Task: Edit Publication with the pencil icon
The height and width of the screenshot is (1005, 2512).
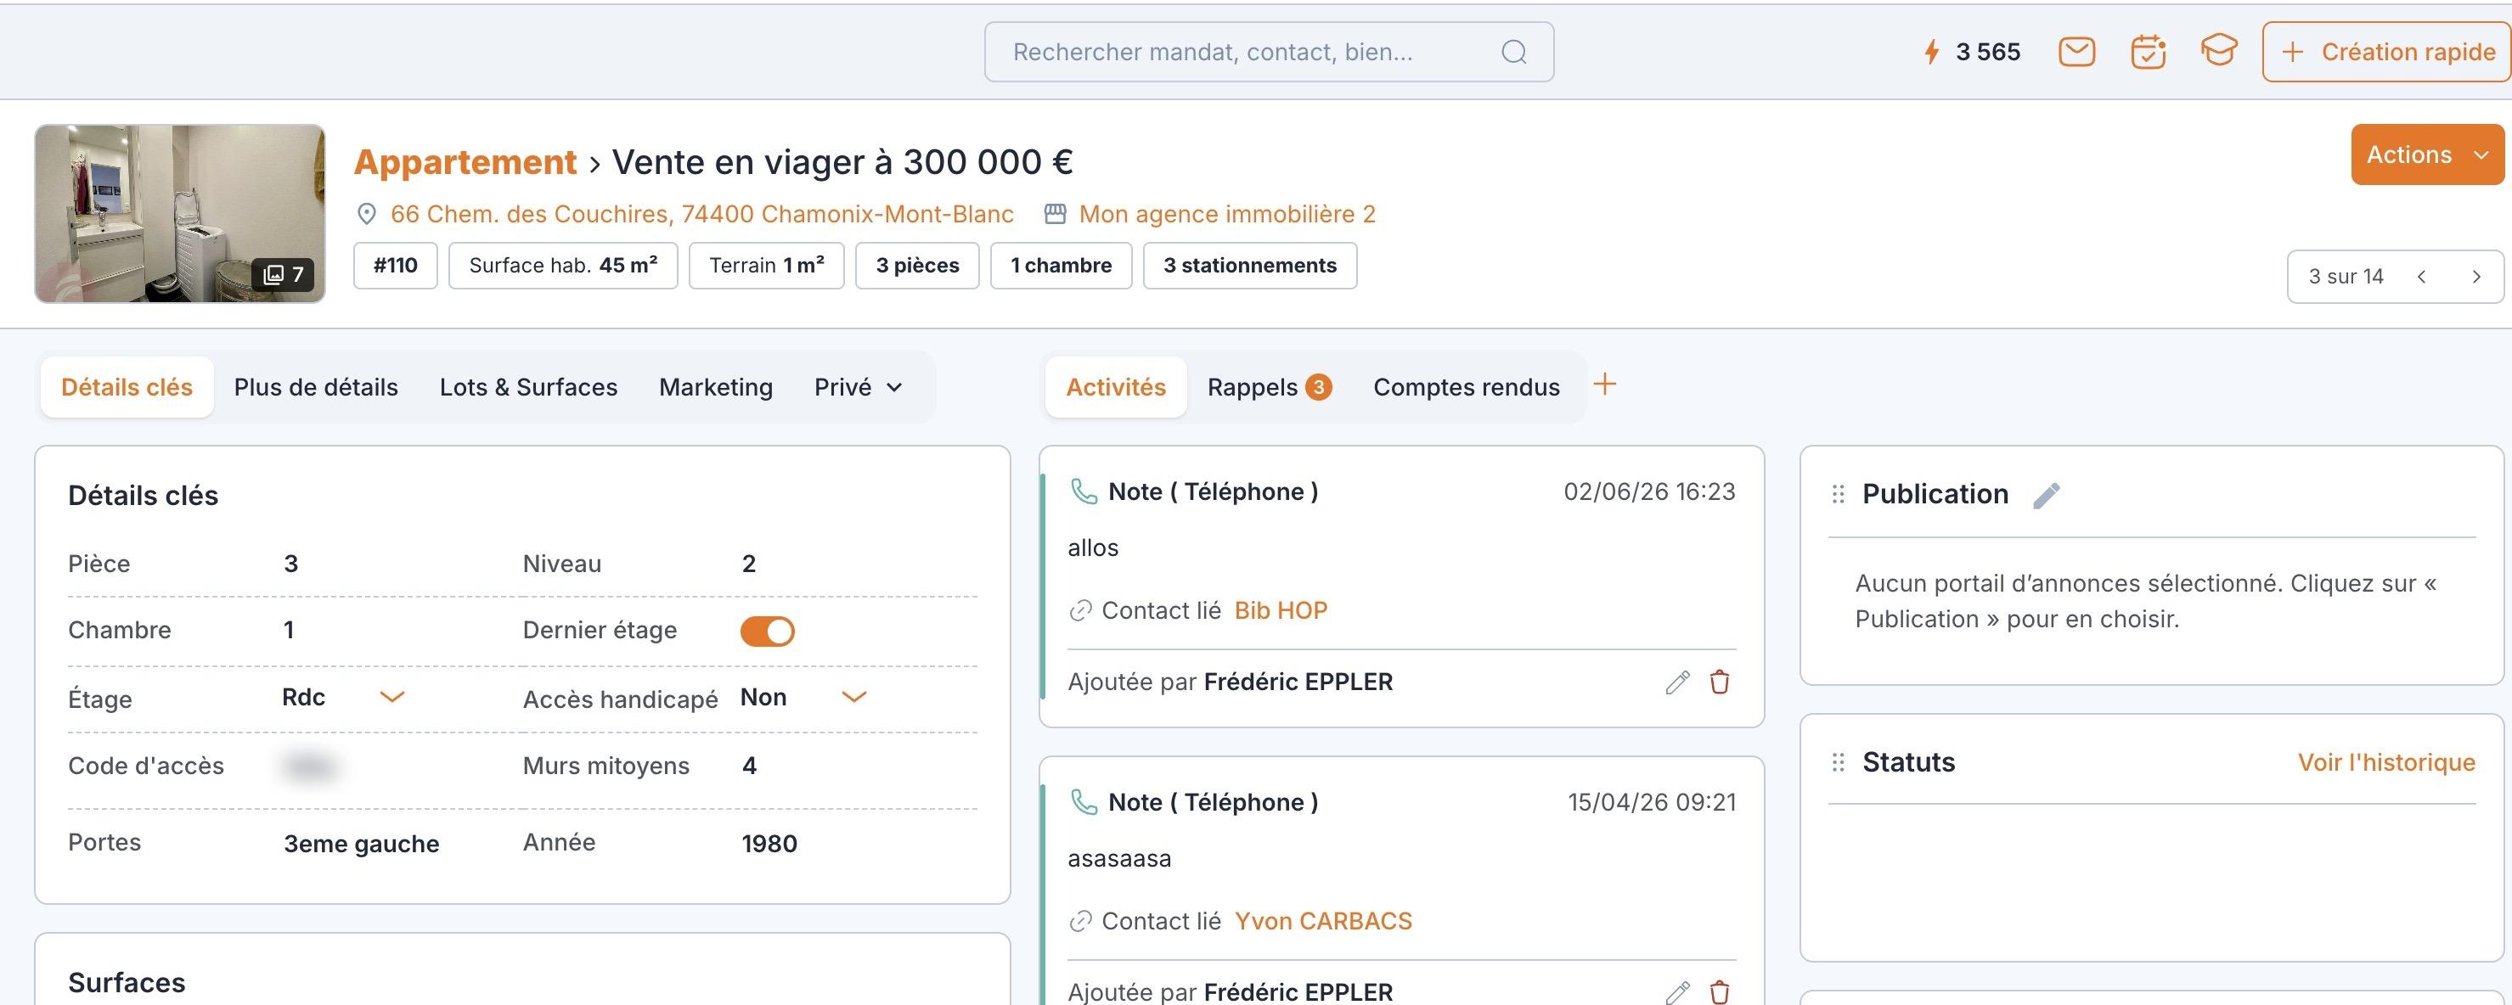Action: pos(2046,495)
